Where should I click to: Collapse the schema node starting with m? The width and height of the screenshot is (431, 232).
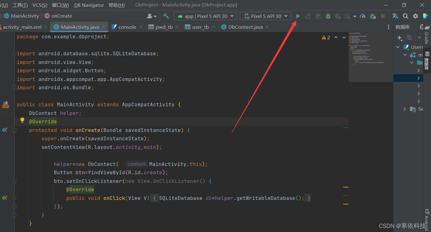point(405,55)
